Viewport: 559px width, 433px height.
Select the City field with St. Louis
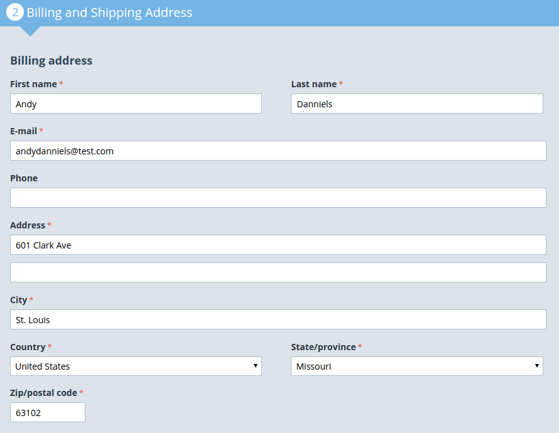click(278, 319)
